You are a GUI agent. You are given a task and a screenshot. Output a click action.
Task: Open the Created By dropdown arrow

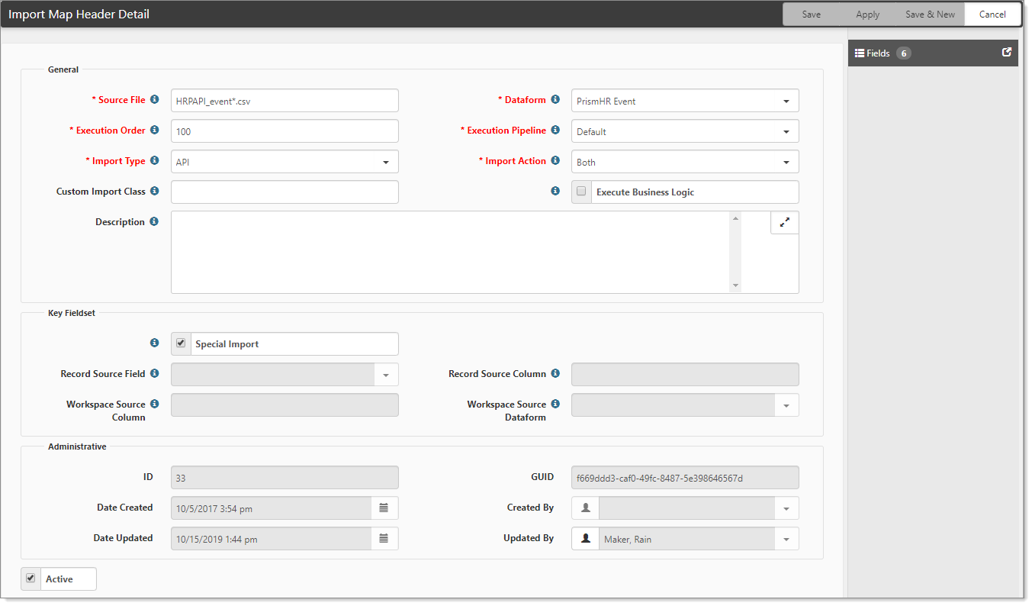click(786, 508)
